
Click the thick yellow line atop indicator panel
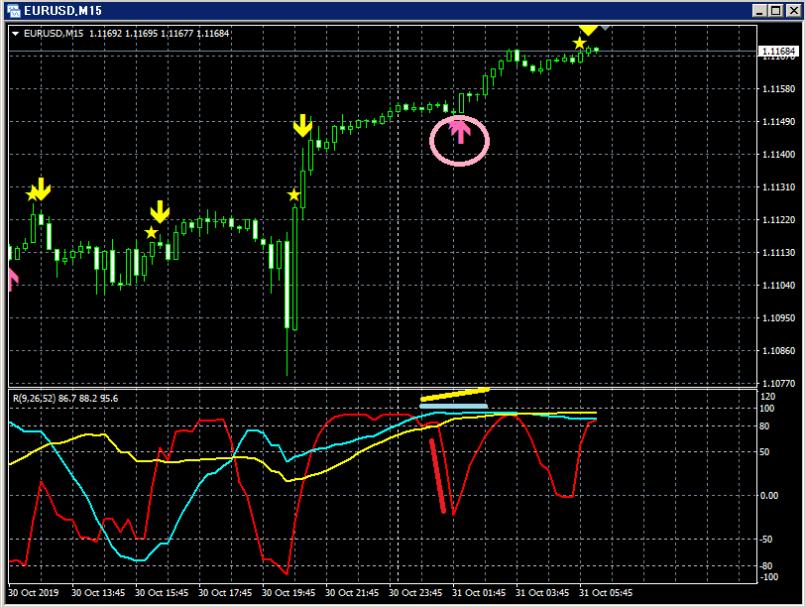(455, 394)
